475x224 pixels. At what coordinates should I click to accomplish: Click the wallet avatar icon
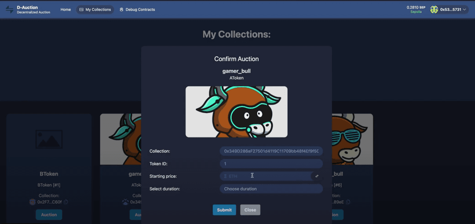(x=434, y=10)
